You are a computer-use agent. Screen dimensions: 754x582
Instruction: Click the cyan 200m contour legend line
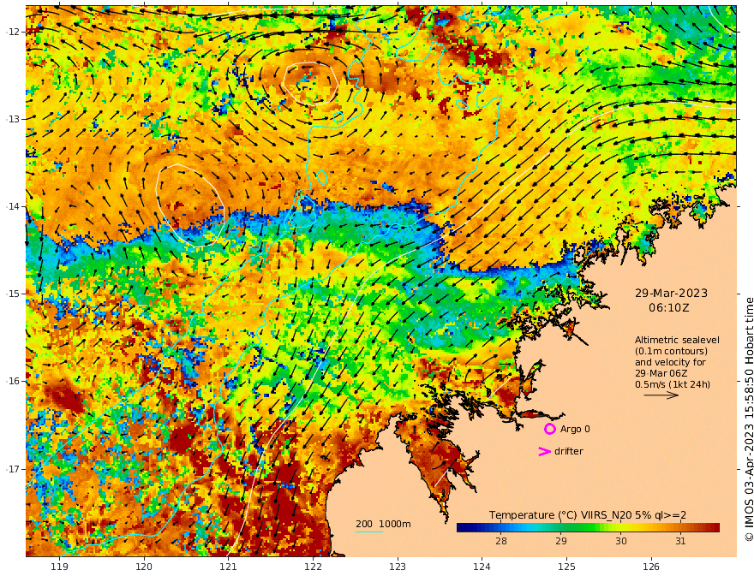tap(368, 532)
